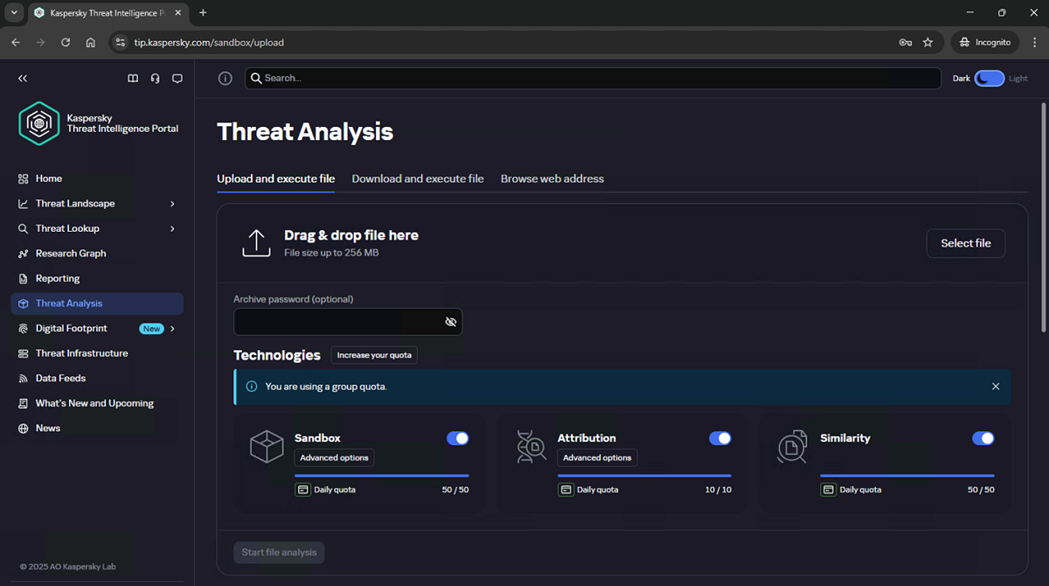Expand Threat Lookup submenu chevron
The image size is (1049, 586).
point(172,228)
